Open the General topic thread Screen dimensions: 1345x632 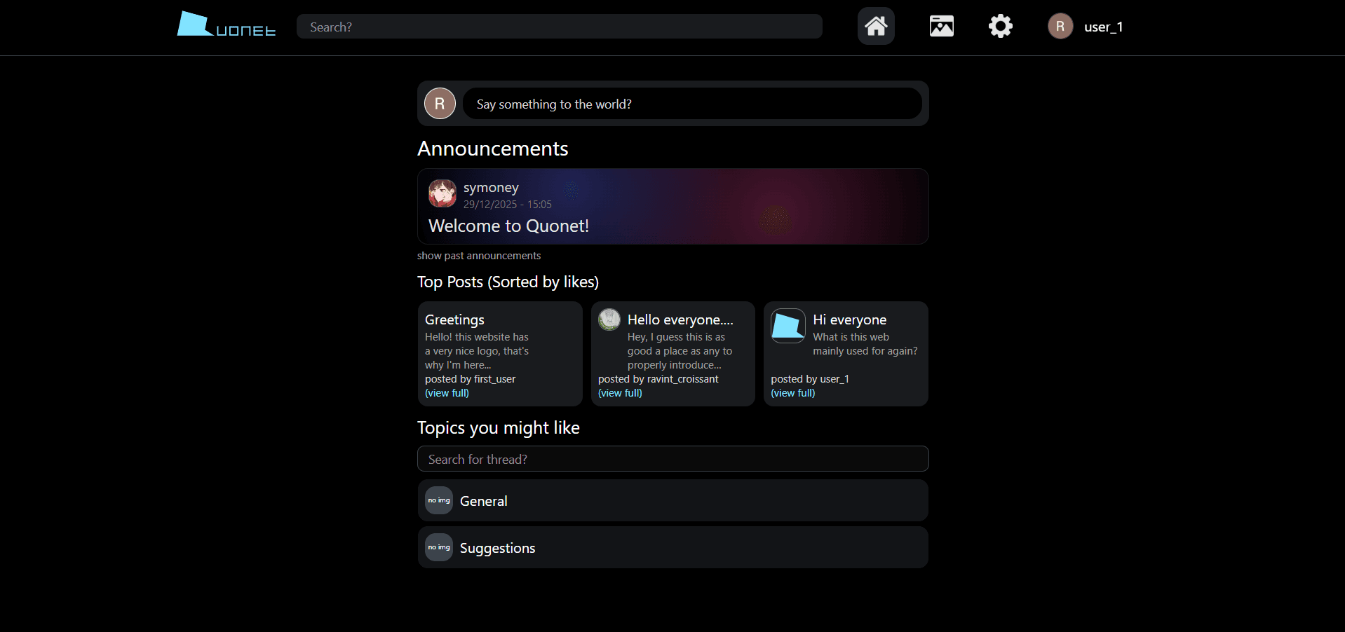point(484,501)
